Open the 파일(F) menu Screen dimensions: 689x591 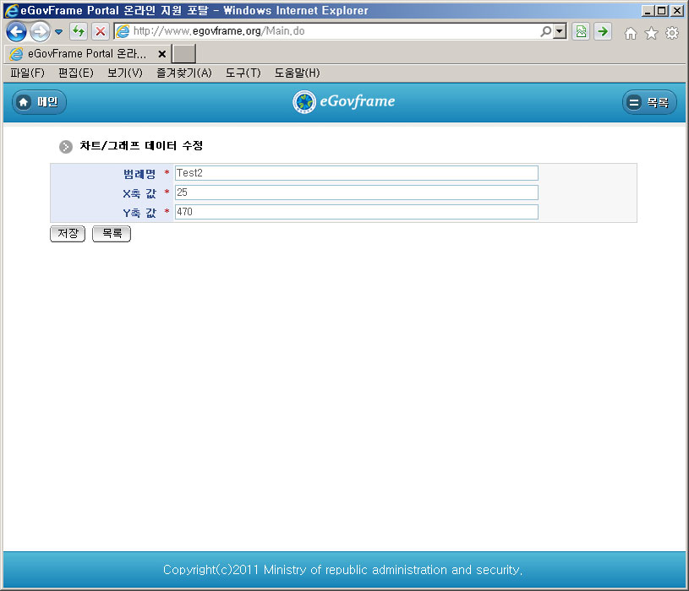pos(27,73)
